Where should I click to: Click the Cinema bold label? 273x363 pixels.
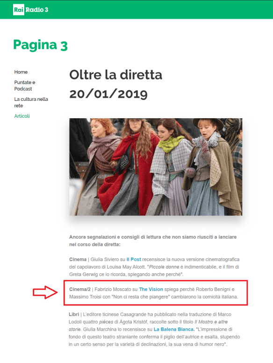pos(78,259)
